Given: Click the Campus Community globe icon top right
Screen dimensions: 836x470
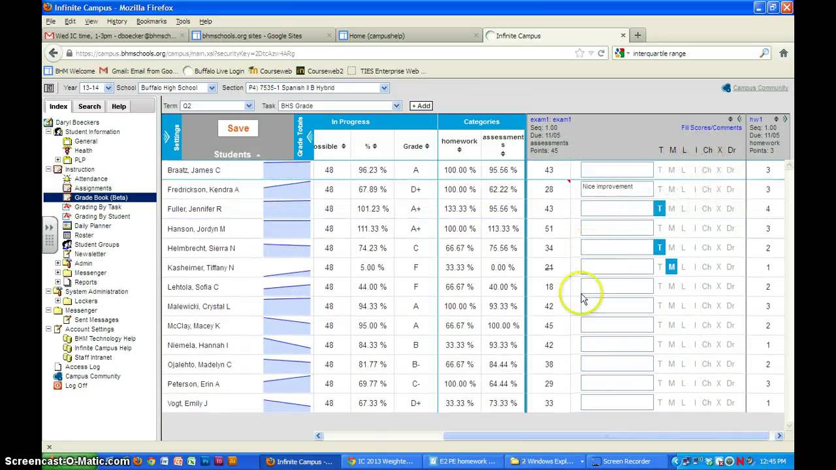Looking at the screenshot, I should [726, 87].
